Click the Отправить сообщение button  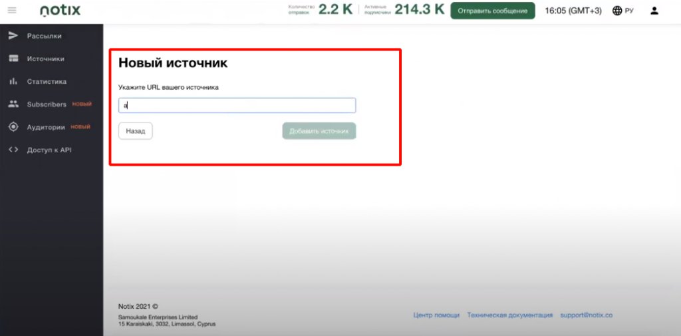tap(493, 11)
